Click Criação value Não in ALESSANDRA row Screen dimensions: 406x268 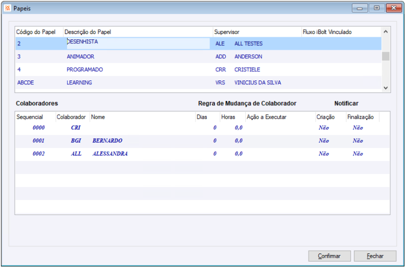coord(324,153)
